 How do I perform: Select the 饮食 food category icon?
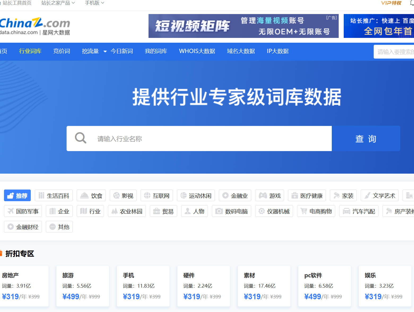[x=84, y=195]
